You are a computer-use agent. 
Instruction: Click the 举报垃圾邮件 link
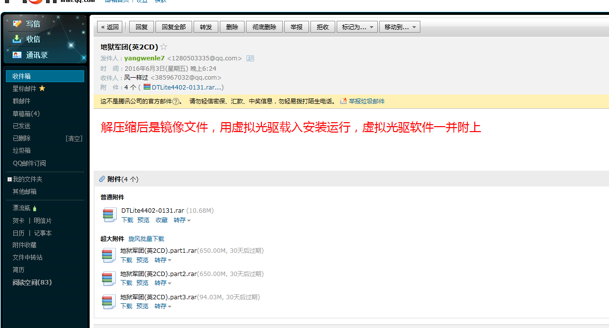366,101
